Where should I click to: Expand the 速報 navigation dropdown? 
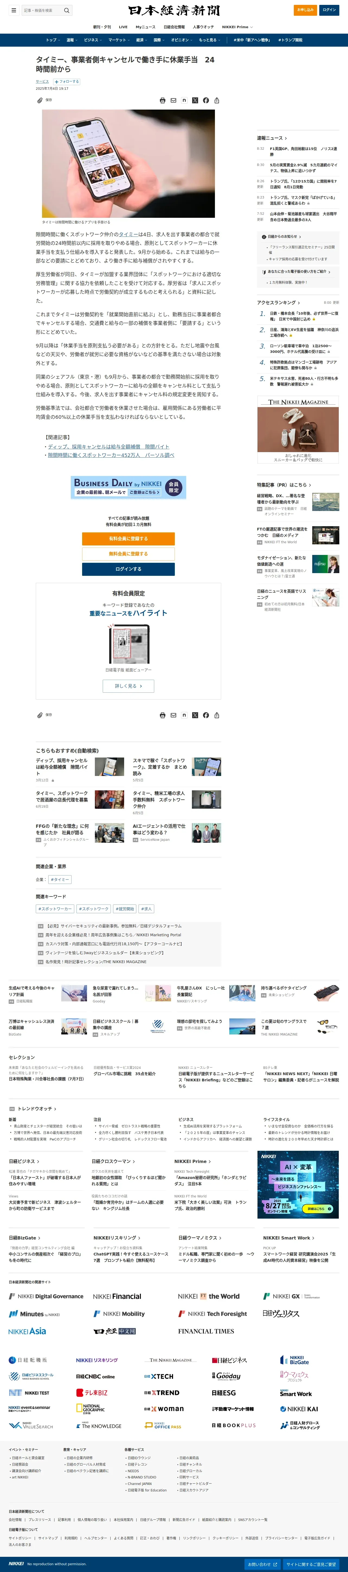[72, 40]
